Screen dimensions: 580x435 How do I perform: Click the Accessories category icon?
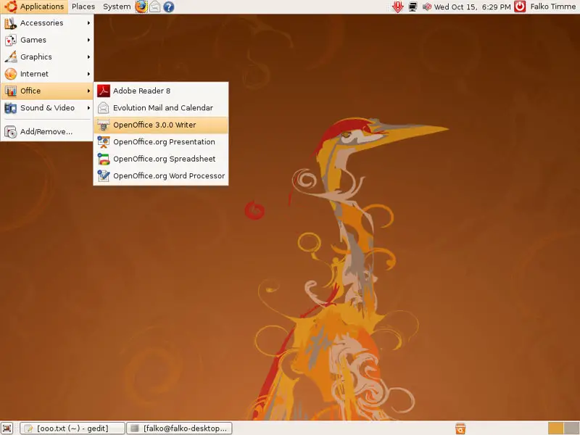coord(11,23)
